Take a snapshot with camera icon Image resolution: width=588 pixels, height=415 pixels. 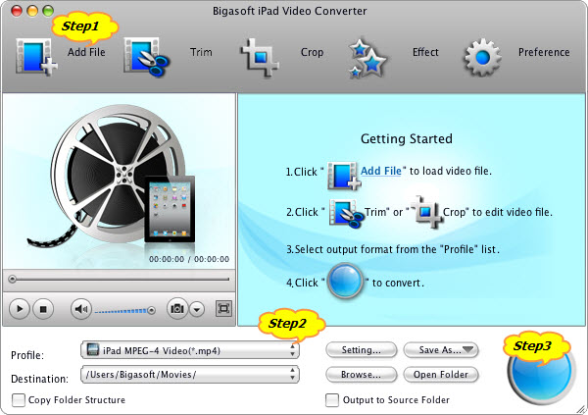(x=177, y=309)
